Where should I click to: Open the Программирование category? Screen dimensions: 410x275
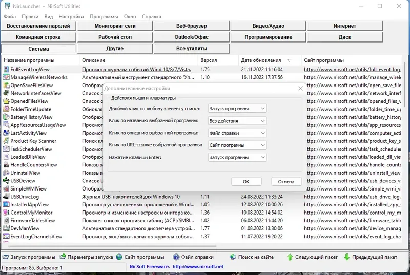click(268, 37)
